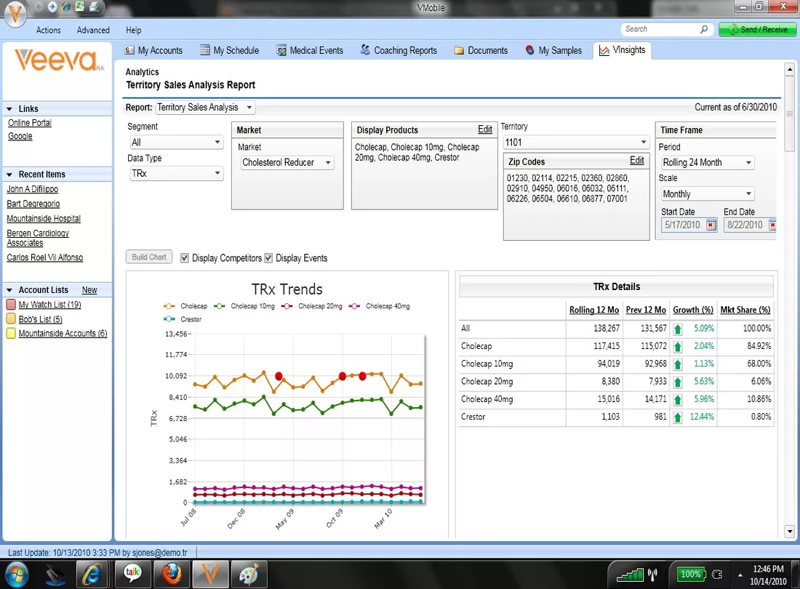The height and width of the screenshot is (589, 800).
Task: Open recent item John A Difilippo
Action: (x=32, y=189)
